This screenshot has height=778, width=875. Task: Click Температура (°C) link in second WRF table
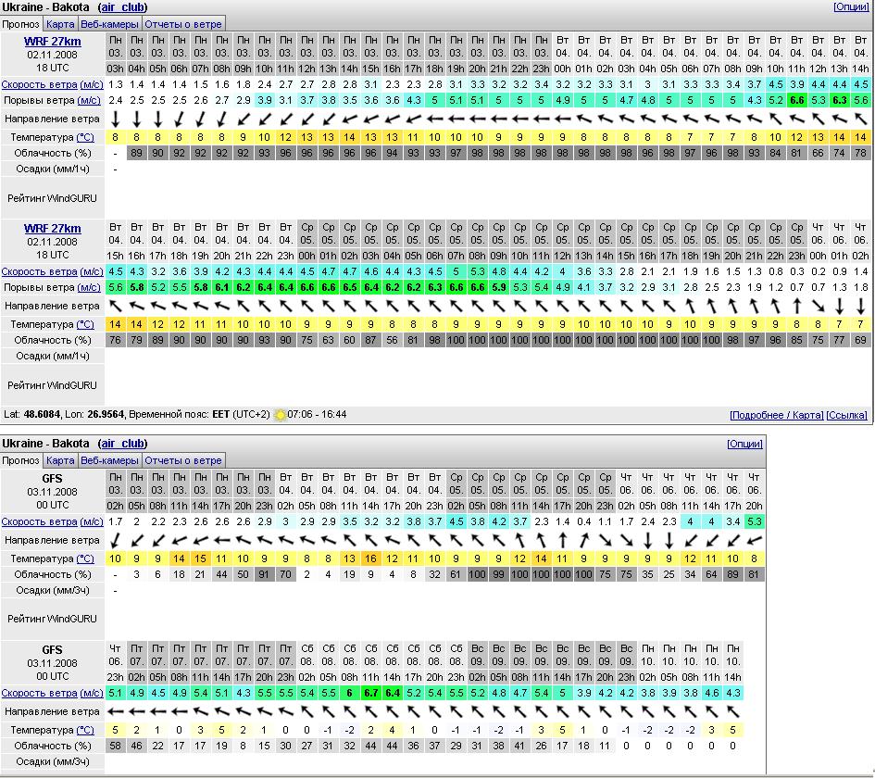point(84,324)
